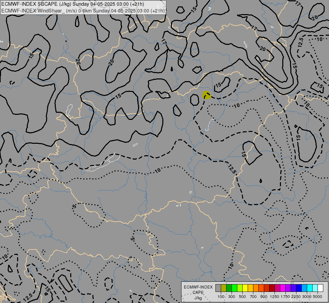Click the J/kg unit label in the legend
The width and height of the screenshot is (329, 303).
(x=198, y=298)
